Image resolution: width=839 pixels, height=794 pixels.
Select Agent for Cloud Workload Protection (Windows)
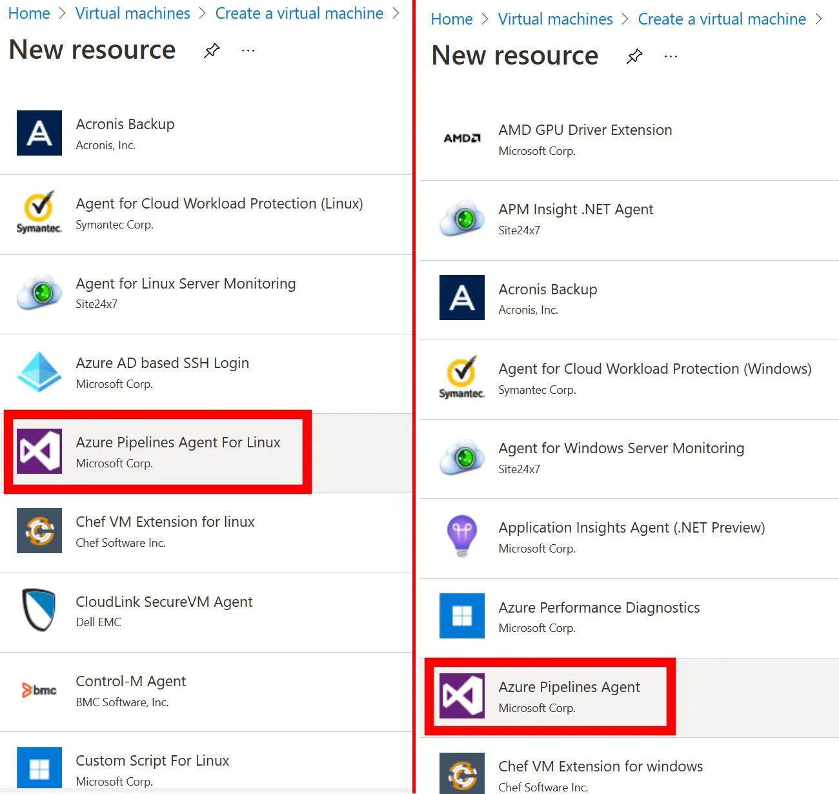pos(655,369)
